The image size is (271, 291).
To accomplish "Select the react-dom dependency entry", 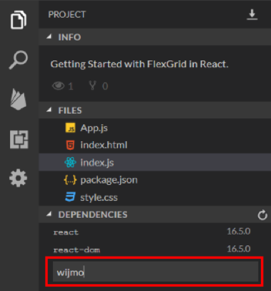I will pos(76,250).
